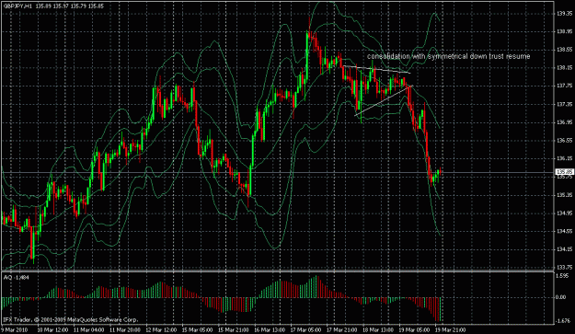
Task: Click the 134.95 price axis label
Action: (565, 213)
